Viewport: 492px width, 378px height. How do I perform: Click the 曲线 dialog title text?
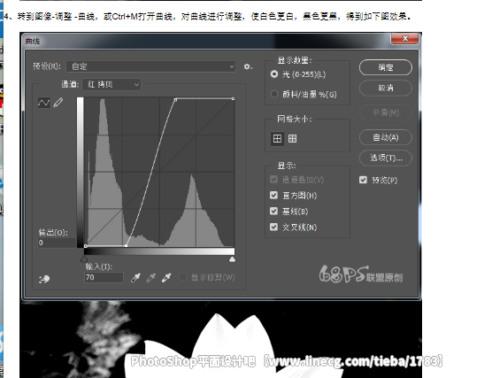tap(33, 41)
